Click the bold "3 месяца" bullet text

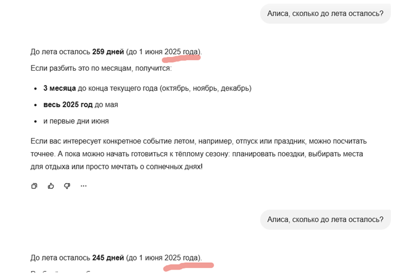coord(59,88)
